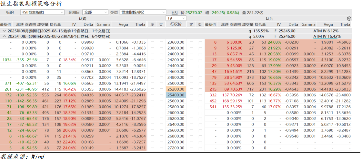Open the 标的 HSI[恒生指数] dropdown

43,12
